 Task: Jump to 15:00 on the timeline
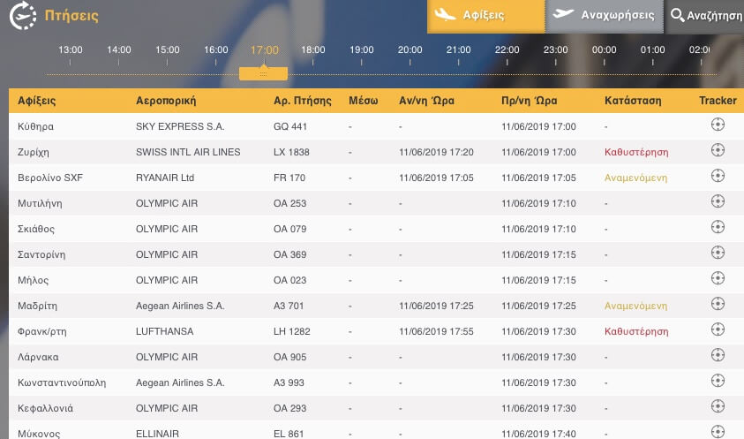coord(168,49)
